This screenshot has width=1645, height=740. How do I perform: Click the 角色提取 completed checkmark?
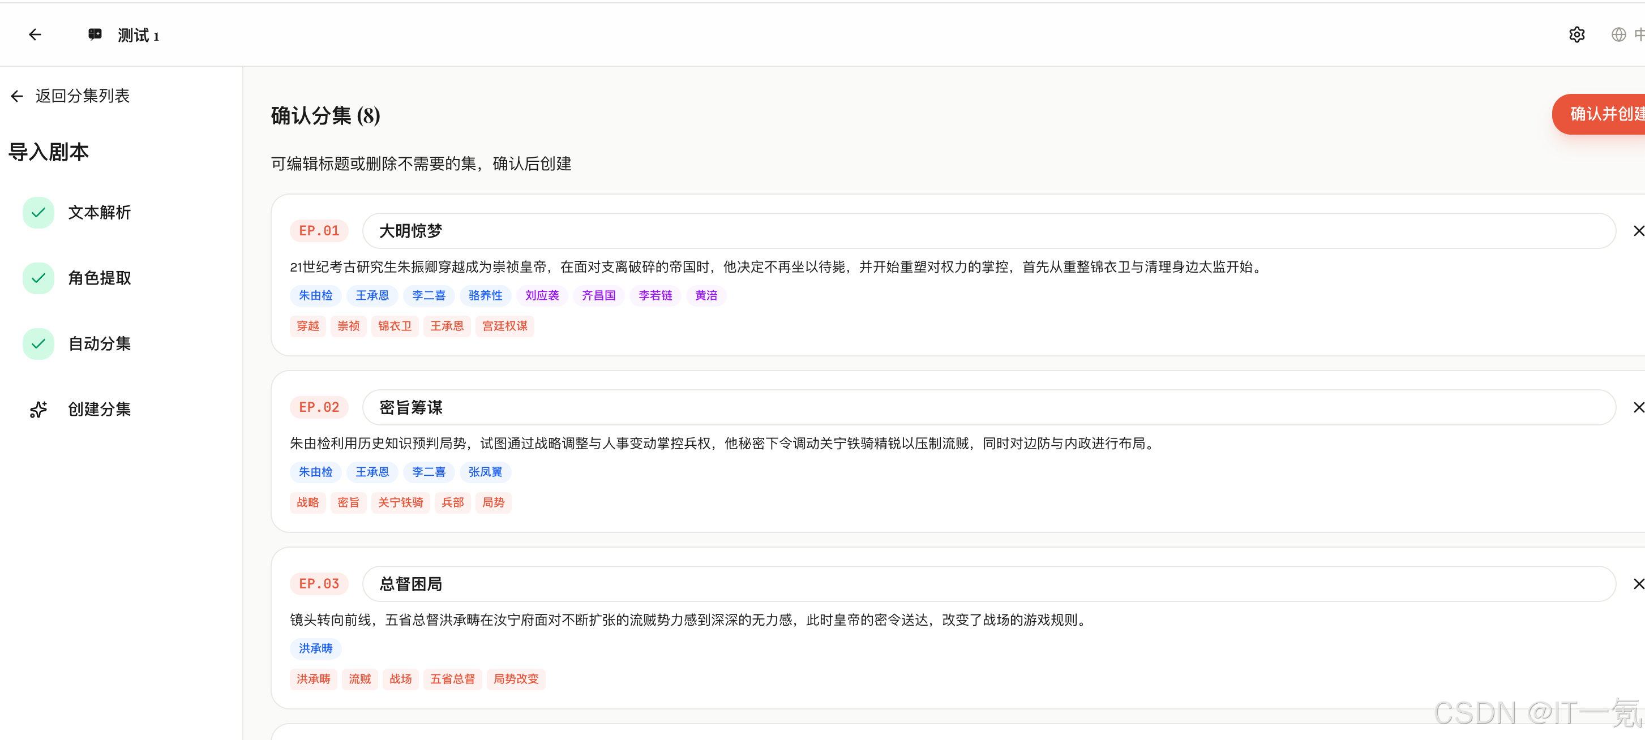tap(38, 278)
